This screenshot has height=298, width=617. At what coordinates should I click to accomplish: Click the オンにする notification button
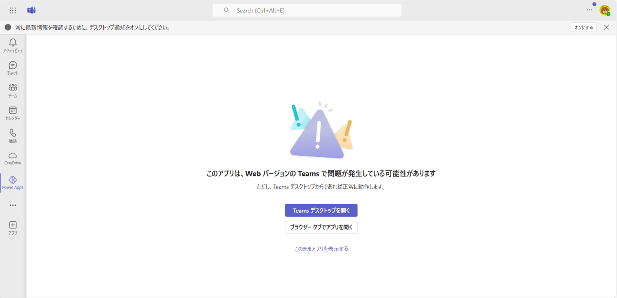pyautogui.click(x=583, y=27)
